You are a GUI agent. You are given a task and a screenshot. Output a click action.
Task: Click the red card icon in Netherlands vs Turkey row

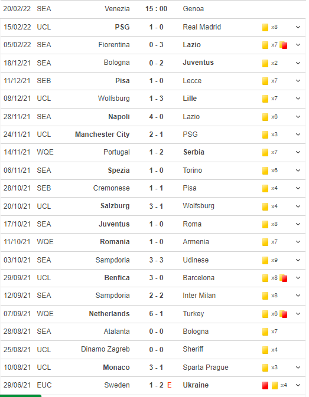pos(284,314)
